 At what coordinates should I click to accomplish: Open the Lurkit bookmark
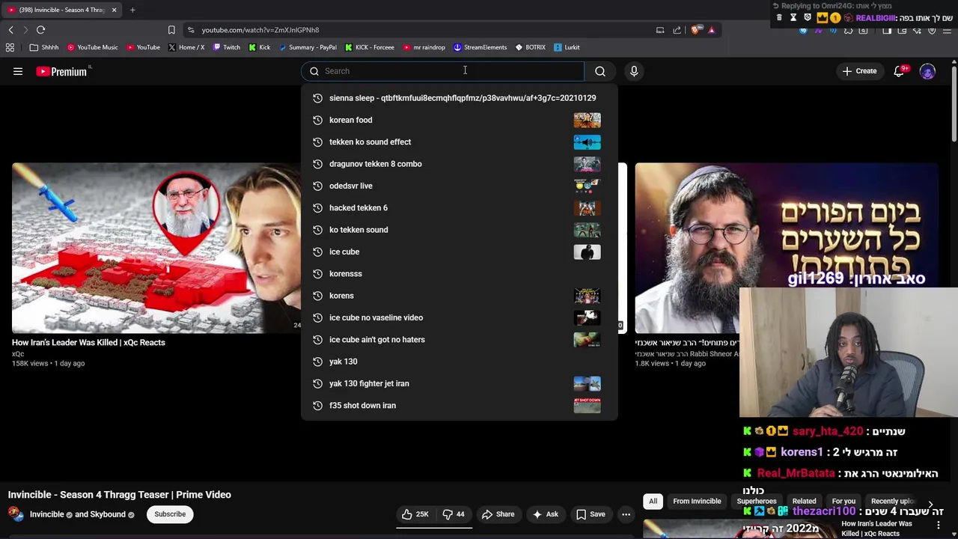click(x=567, y=47)
